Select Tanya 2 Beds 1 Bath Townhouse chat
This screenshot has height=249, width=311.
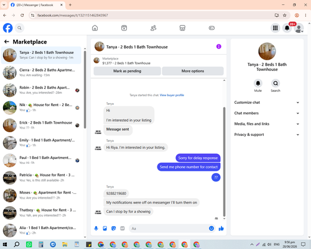point(41,55)
